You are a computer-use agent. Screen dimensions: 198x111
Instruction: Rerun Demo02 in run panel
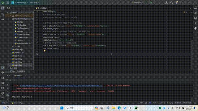click(x=7, y=80)
